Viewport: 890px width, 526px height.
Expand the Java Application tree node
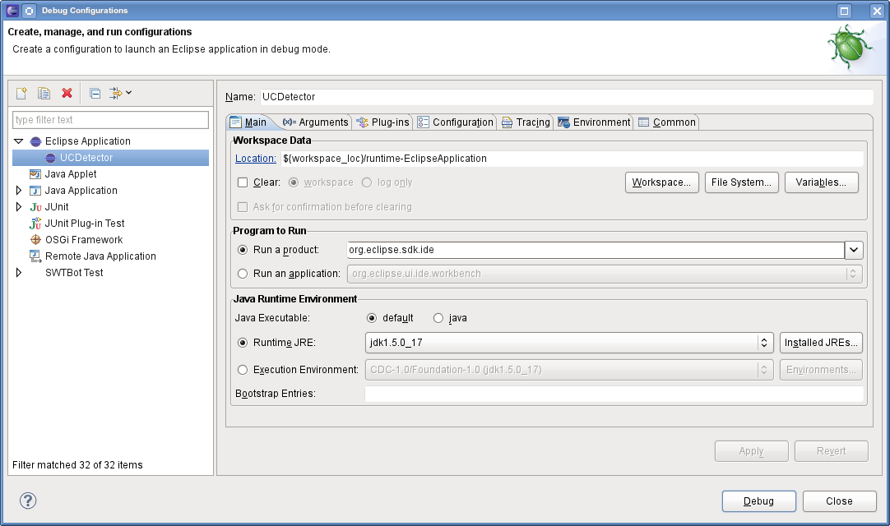click(x=19, y=191)
